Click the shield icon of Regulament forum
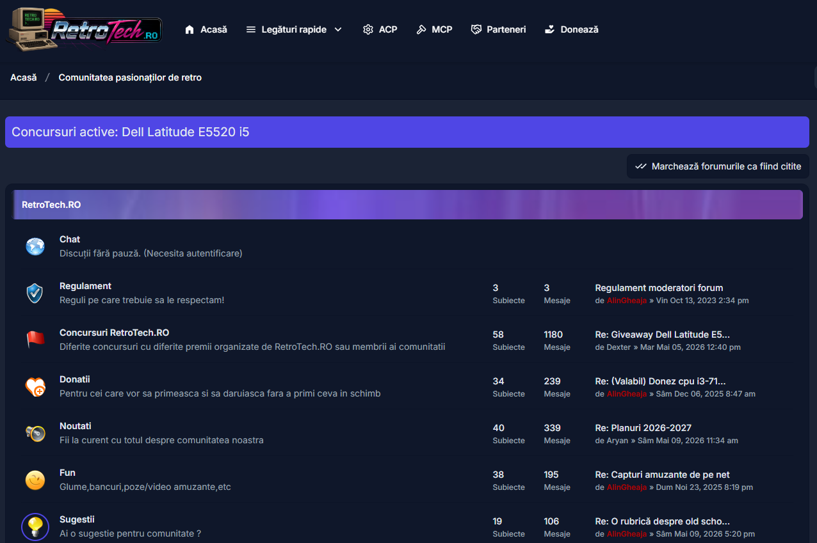Image resolution: width=817 pixels, height=543 pixels. coord(35,293)
